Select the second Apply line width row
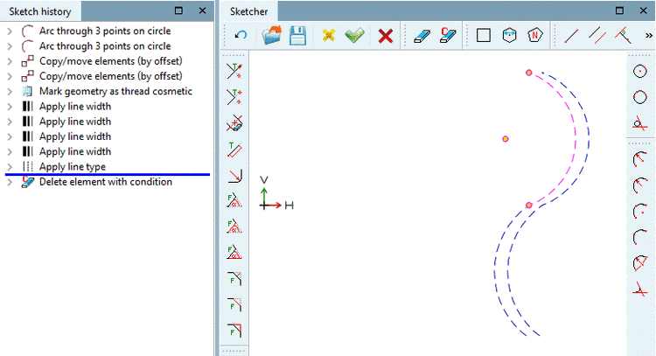The image size is (656, 356). 75,122
